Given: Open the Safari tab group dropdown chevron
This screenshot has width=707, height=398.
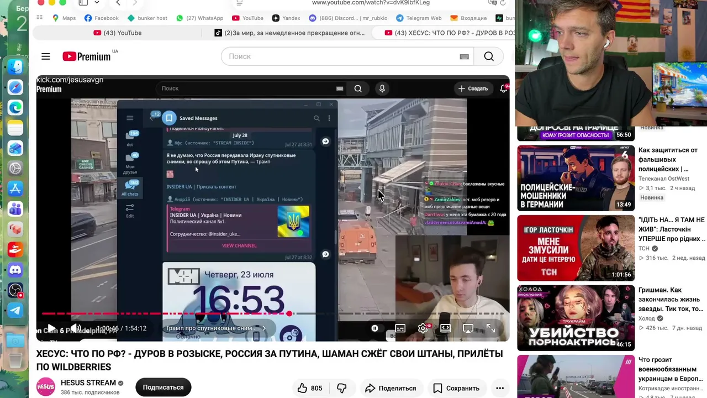Looking at the screenshot, I should (97, 3).
